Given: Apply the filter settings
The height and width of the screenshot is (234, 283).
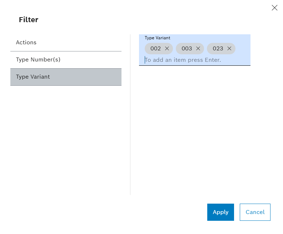Looking at the screenshot, I should 220,212.
